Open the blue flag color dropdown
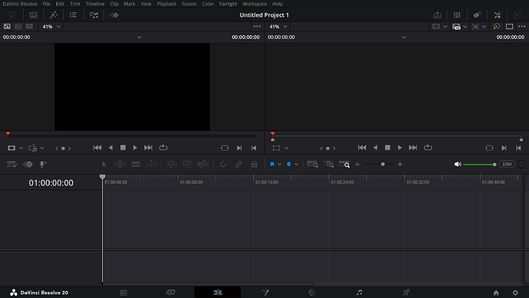The height and width of the screenshot is (298, 529). pyautogui.click(x=279, y=164)
